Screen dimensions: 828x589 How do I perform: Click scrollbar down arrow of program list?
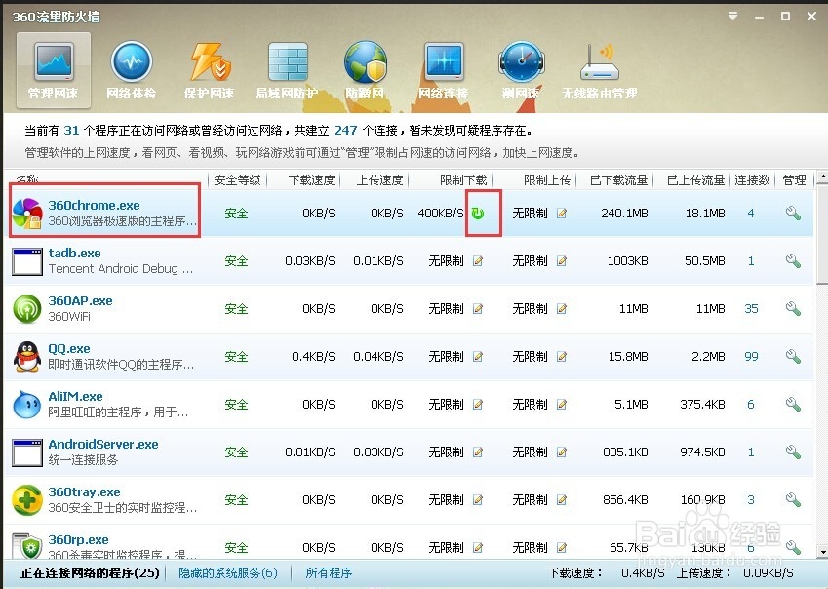822,552
